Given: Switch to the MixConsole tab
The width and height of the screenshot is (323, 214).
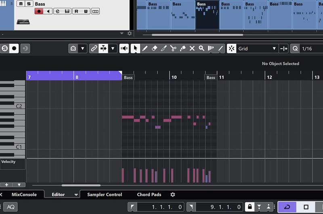Looking at the screenshot, I should click(x=24, y=195).
